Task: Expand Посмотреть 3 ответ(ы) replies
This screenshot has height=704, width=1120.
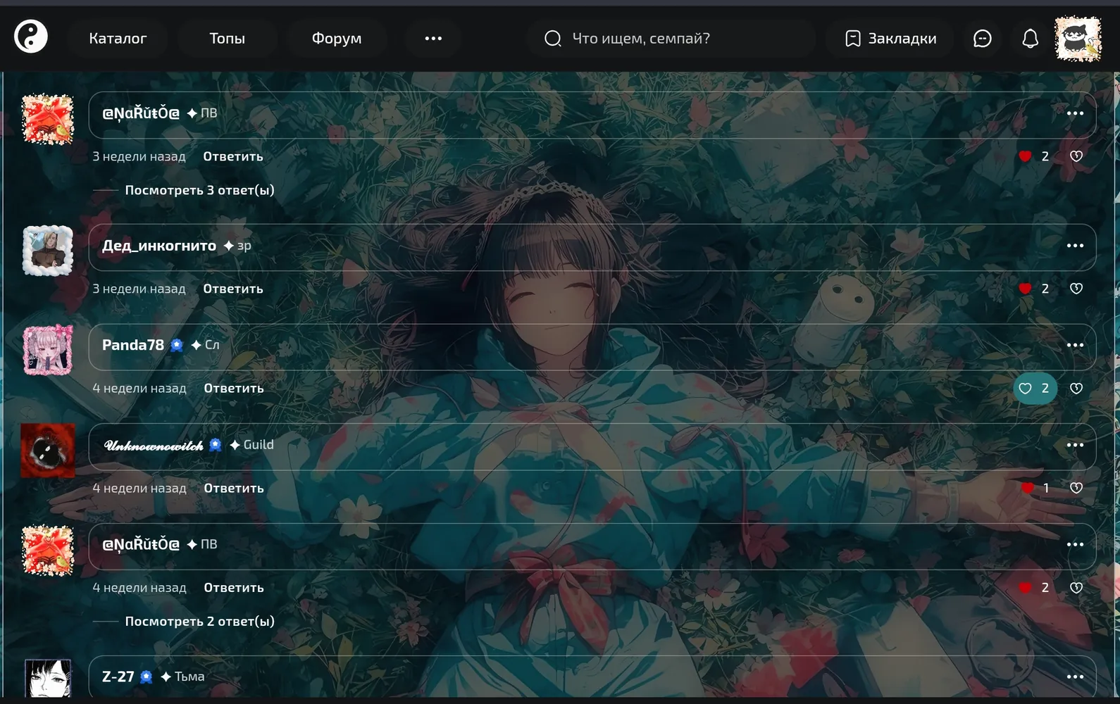Action: (199, 190)
